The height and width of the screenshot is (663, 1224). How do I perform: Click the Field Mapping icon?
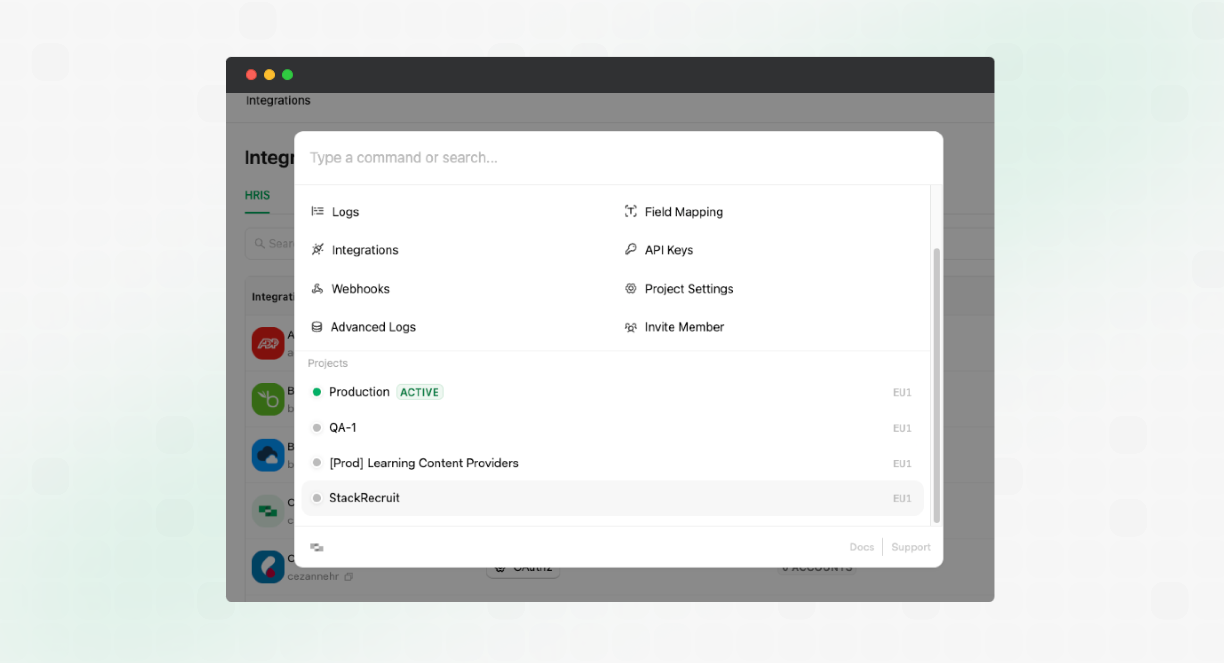pyautogui.click(x=630, y=211)
